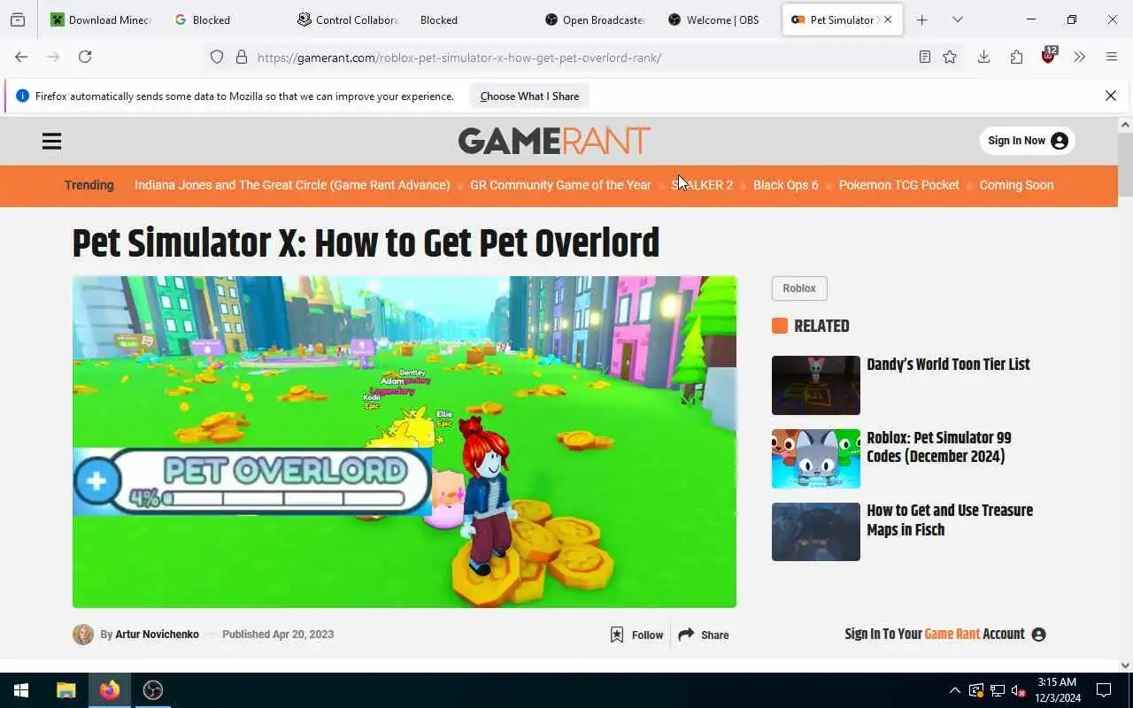Image resolution: width=1133 pixels, height=708 pixels.
Task: Click Sign In To Your Game Rant Account
Action: pos(945,634)
